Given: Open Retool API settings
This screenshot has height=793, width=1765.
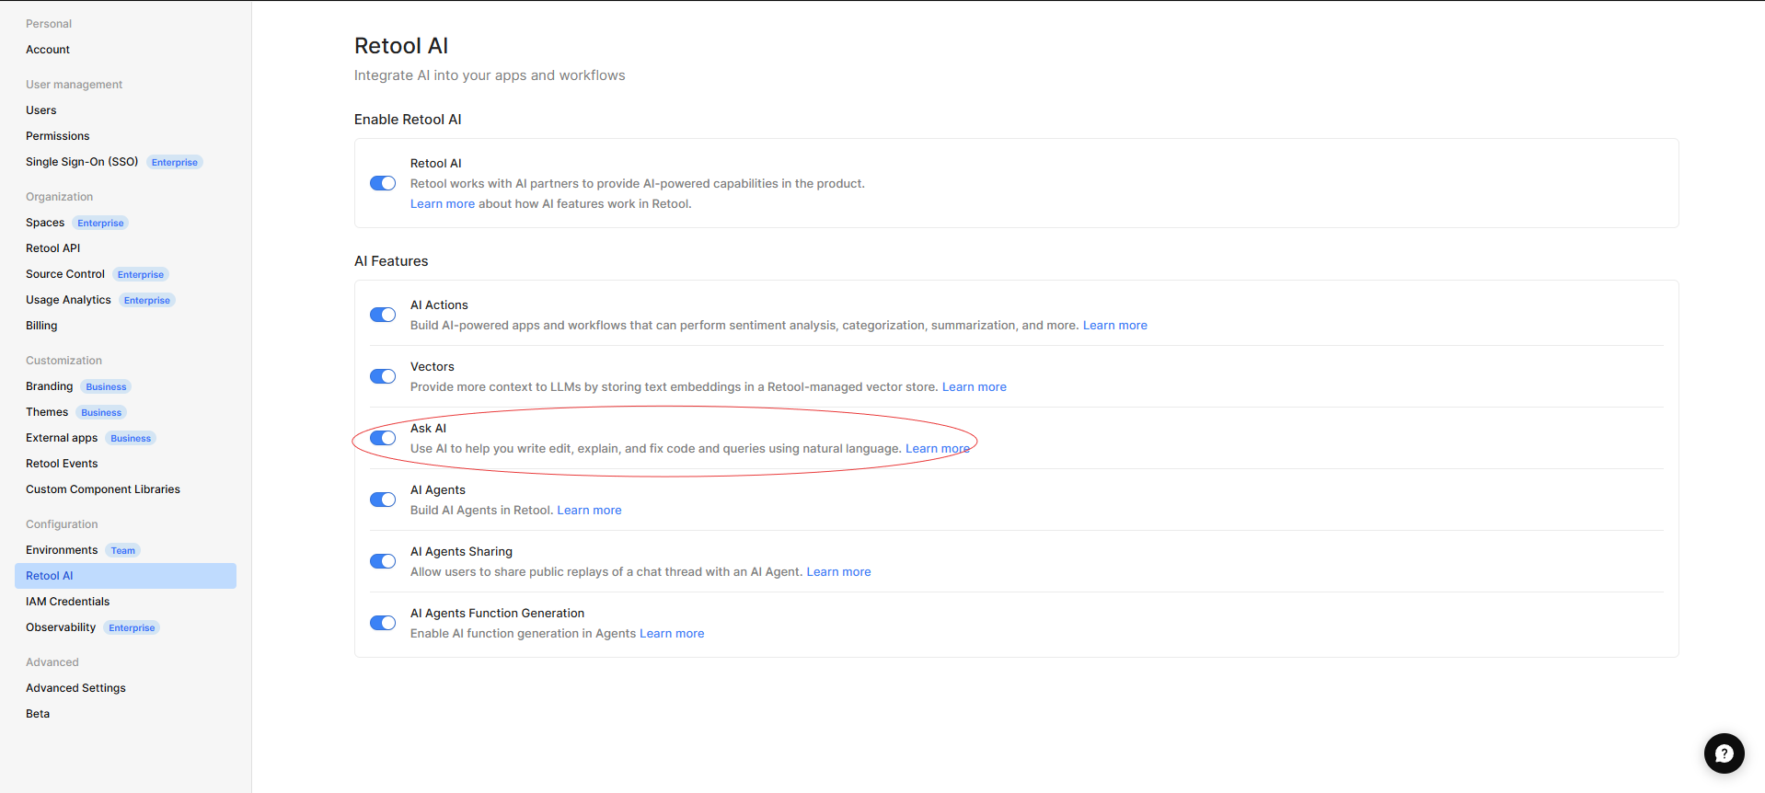Looking at the screenshot, I should [53, 248].
